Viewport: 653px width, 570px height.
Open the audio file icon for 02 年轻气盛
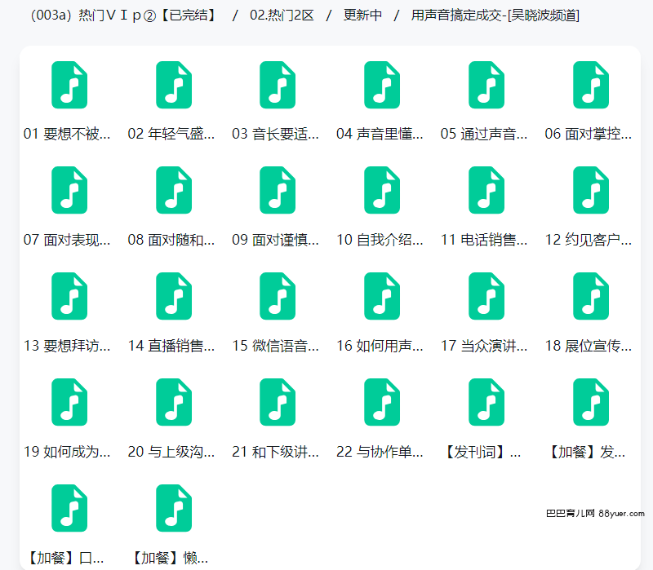174,85
